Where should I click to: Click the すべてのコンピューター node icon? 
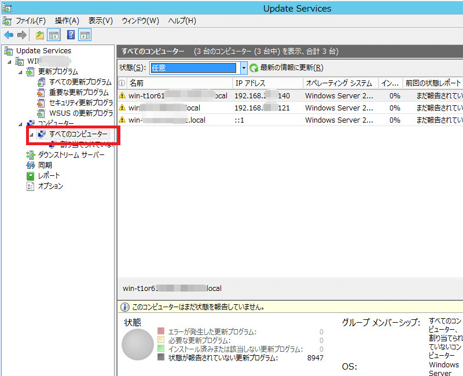(x=42, y=134)
